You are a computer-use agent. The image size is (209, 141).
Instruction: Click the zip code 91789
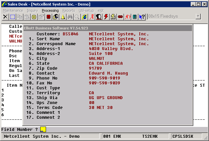pyautogui.click(x=95, y=68)
